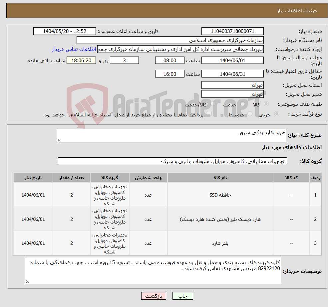Click the 16:00 time field
Viewport: 328px width, 307px height.
[169, 74]
